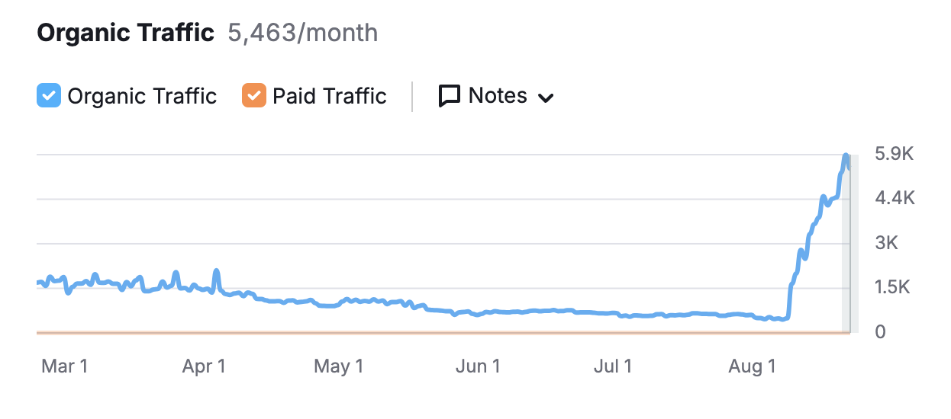The image size is (951, 419).
Task: Click the traffic peak at chart's end
Action: pos(846,157)
